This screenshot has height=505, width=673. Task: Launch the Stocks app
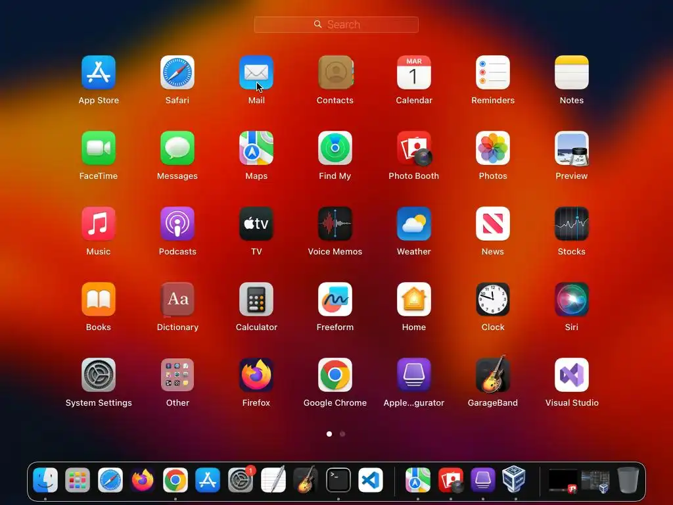pyautogui.click(x=572, y=224)
